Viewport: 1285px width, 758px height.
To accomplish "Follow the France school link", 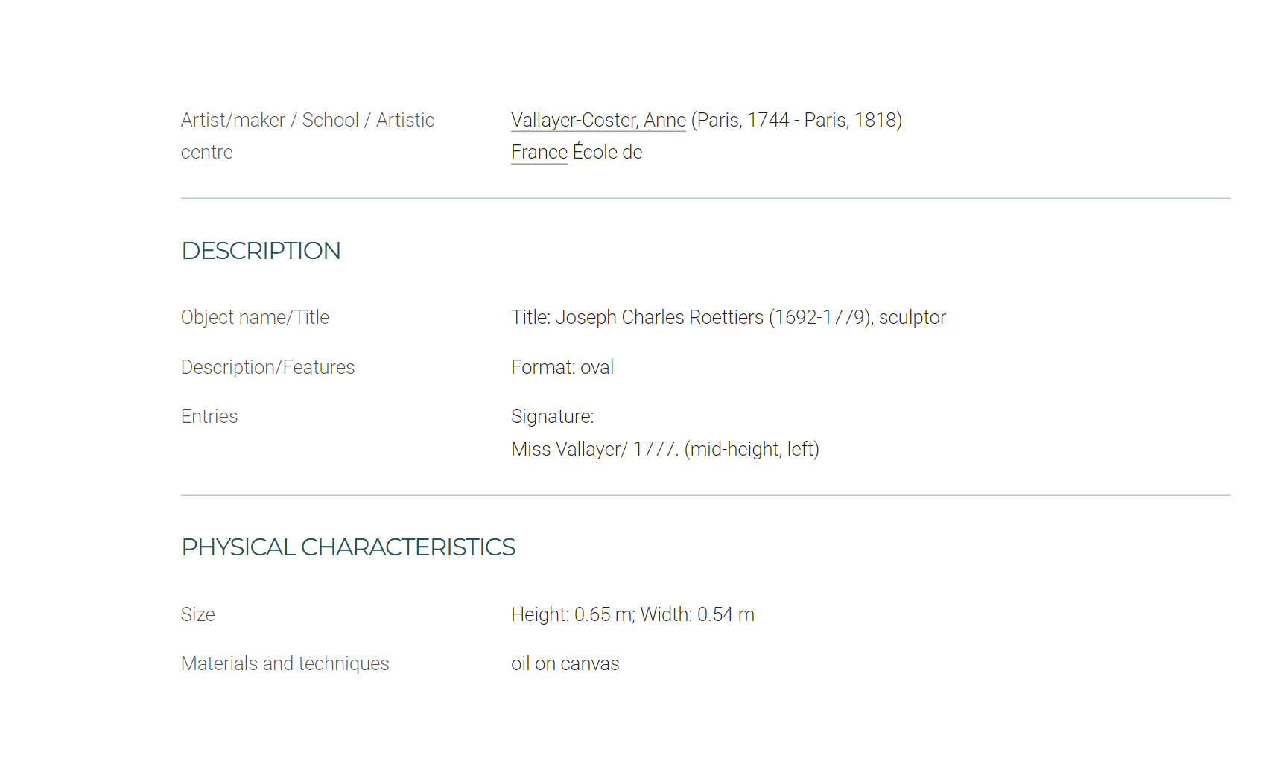I will pyautogui.click(x=539, y=152).
